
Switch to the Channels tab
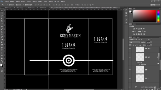[x=134, y=37]
